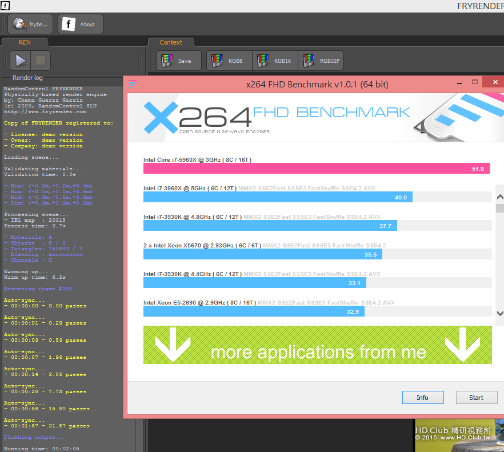This screenshot has height=452, width=504.
Task: Switch to the Context tab
Action: (171, 42)
